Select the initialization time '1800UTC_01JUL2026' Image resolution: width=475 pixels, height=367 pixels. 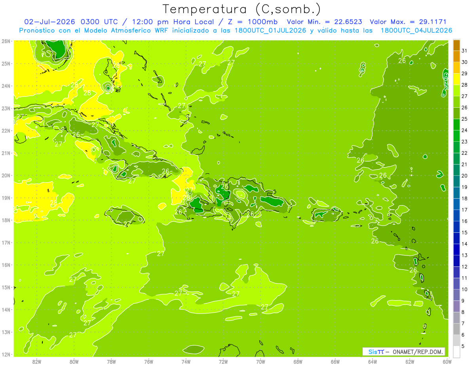point(270,30)
